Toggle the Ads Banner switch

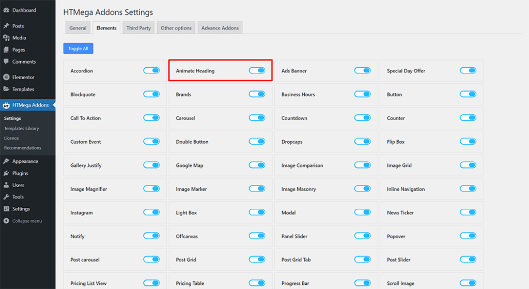[x=363, y=70]
